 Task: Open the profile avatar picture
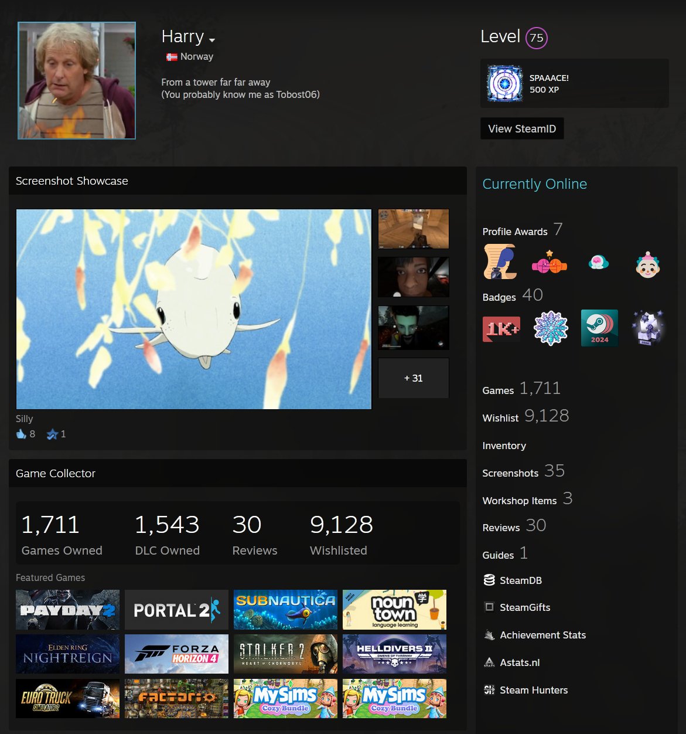coord(77,81)
